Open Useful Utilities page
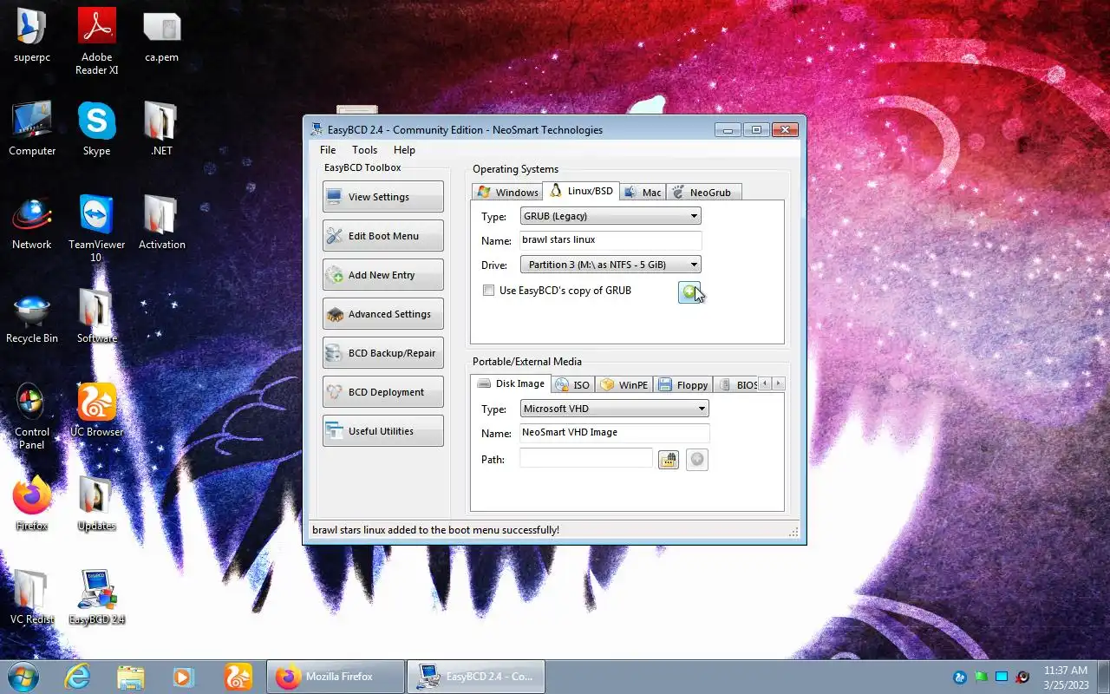 pyautogui.click(x=382, y=431)
